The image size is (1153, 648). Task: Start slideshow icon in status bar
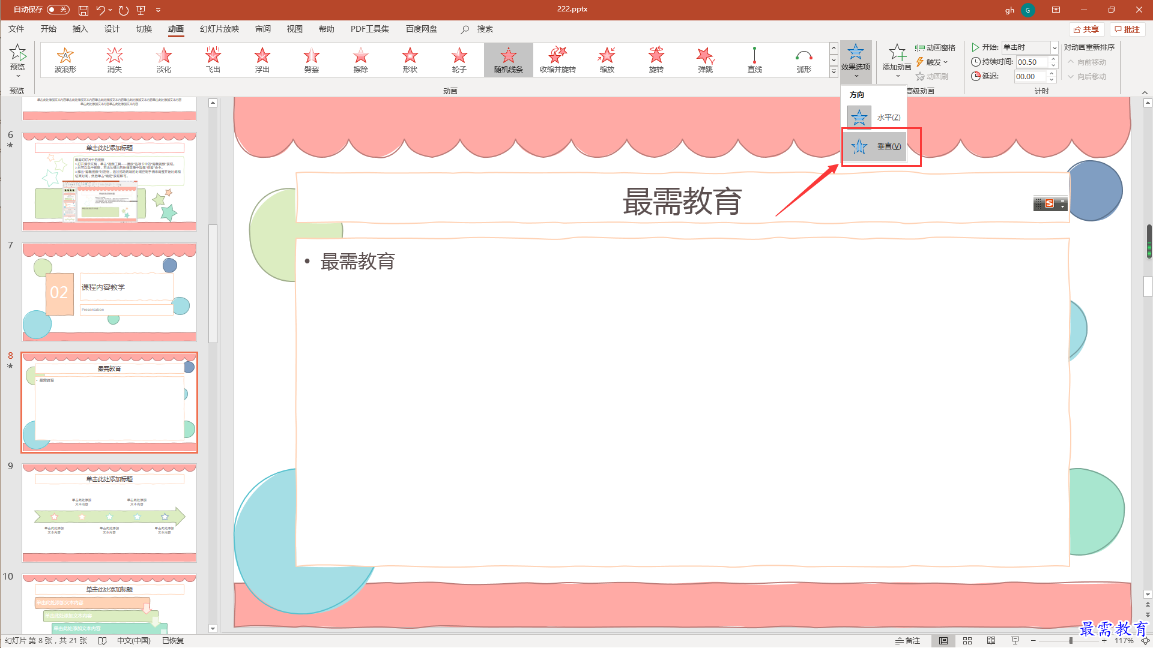[1015, 641]
